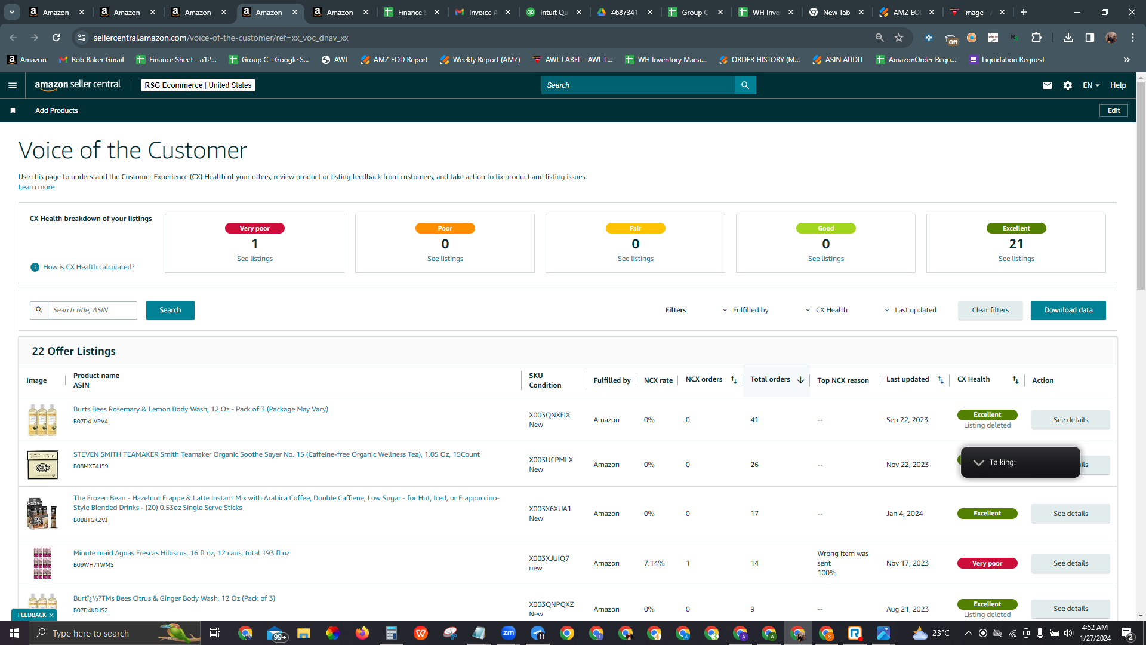Sort by Total orders arrow icon
The image size is (1146, 645).
[x=800, y=380]
